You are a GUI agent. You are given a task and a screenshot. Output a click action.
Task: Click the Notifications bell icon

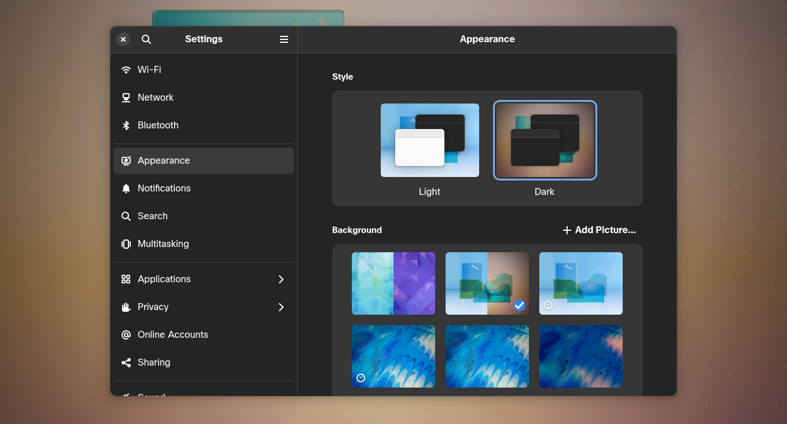pyautogui.click(x=126, y=189)
